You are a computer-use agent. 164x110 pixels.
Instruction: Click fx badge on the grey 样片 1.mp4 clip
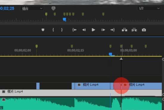[4, 92]
